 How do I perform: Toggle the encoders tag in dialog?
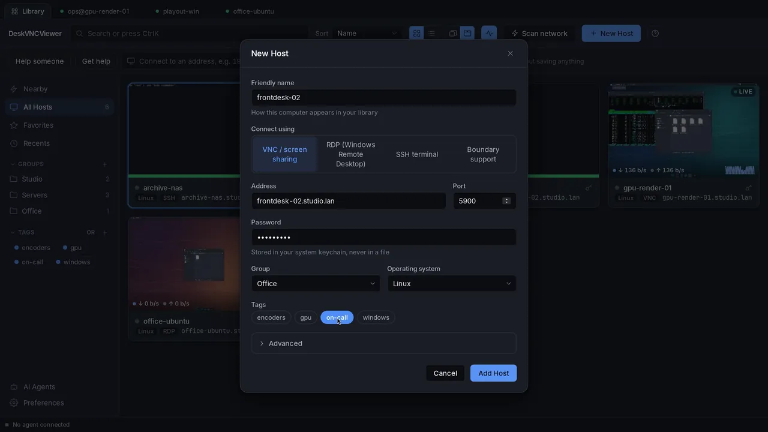pos(271,317)
